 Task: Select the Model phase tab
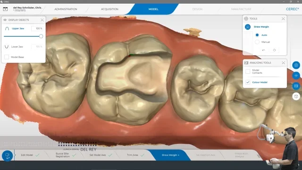click(x=153, y=9)
